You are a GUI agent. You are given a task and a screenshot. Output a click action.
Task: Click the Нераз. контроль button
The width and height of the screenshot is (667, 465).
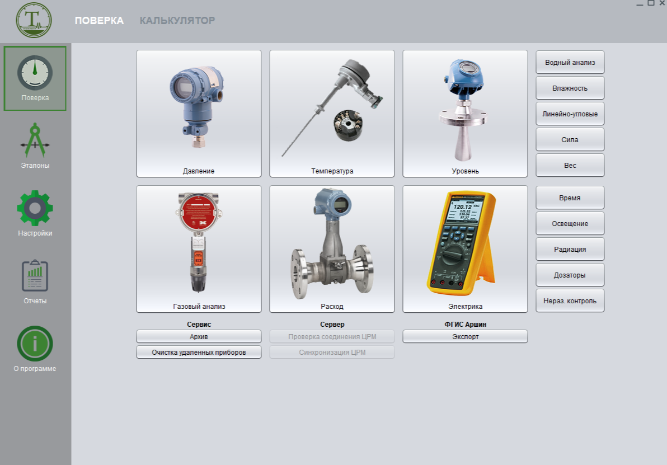[x=570, y=300]
